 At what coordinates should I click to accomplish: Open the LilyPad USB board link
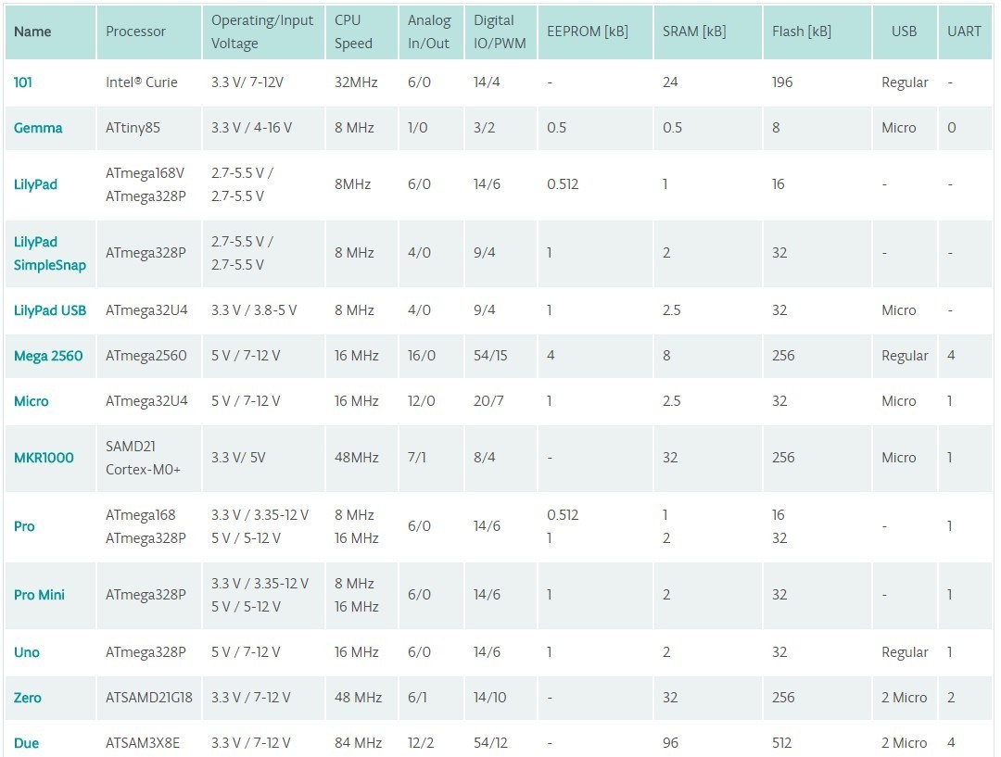coord(50,310)
